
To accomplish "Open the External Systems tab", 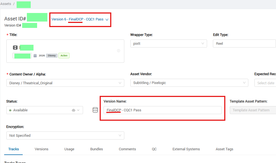I will pyautogui.click(x=186, y=149).
